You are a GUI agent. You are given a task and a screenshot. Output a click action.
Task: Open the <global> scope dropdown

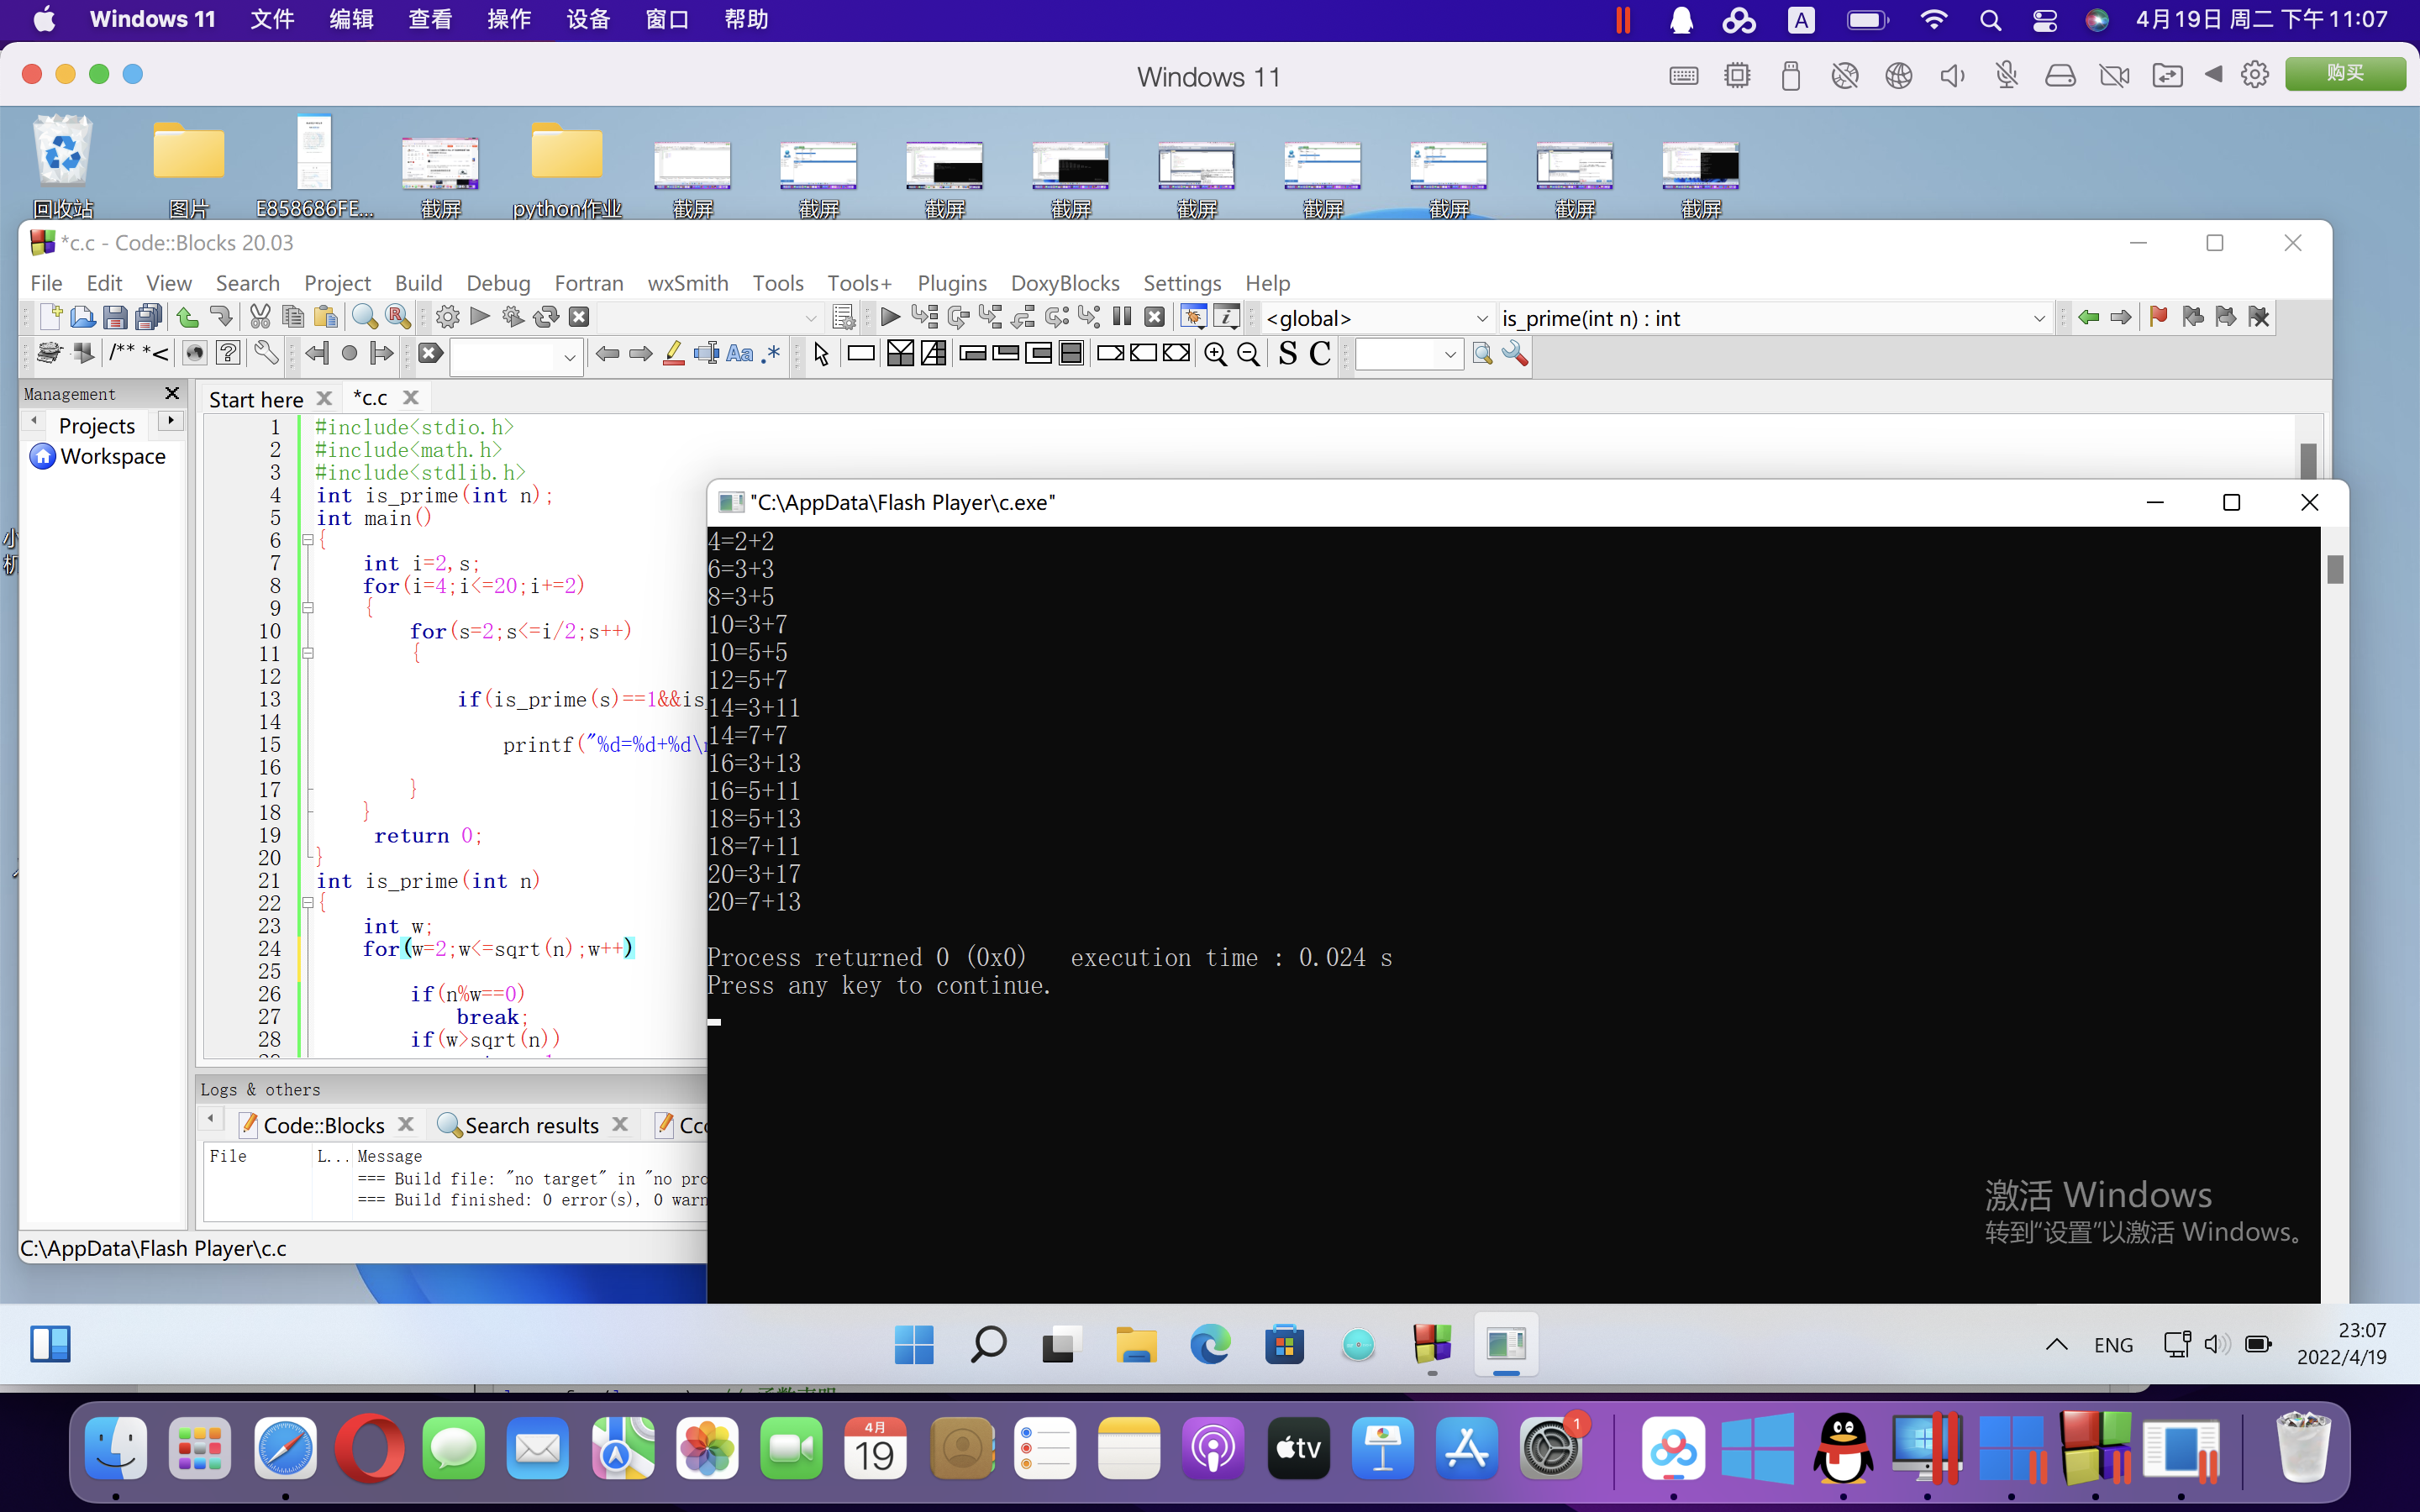pyautogui.click(x=1482, y=319)
